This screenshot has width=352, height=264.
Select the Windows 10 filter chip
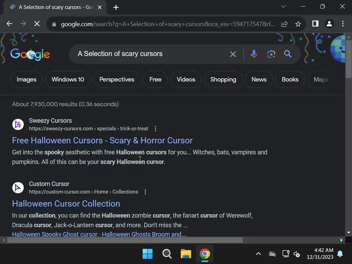coord(68,79)
